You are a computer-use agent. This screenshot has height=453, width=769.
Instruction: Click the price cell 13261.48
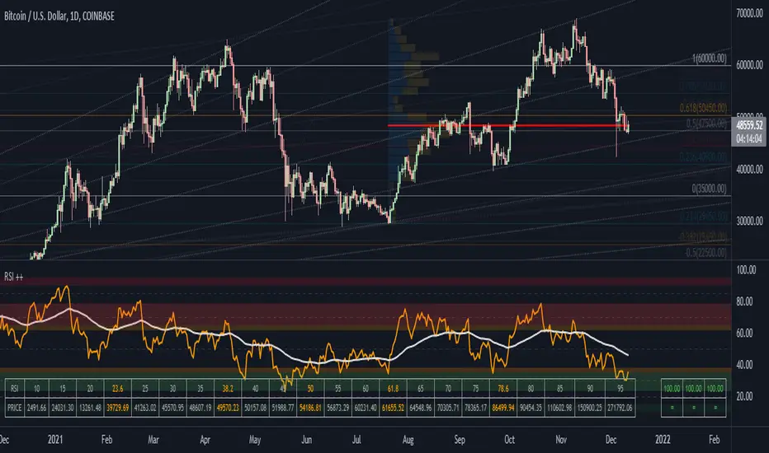coord(90,408)
